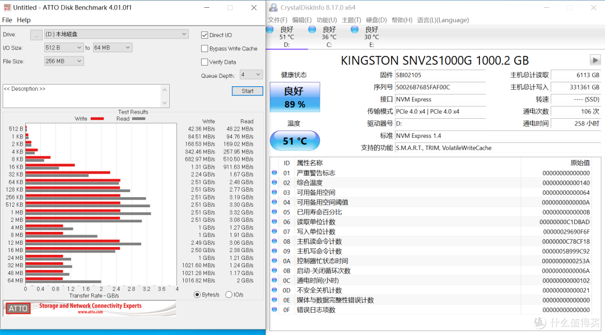Viewport: 605px width, 335px height.
Task: Open the 主题(T) menu
Action: pyautogui.click(x=351, y=20)
